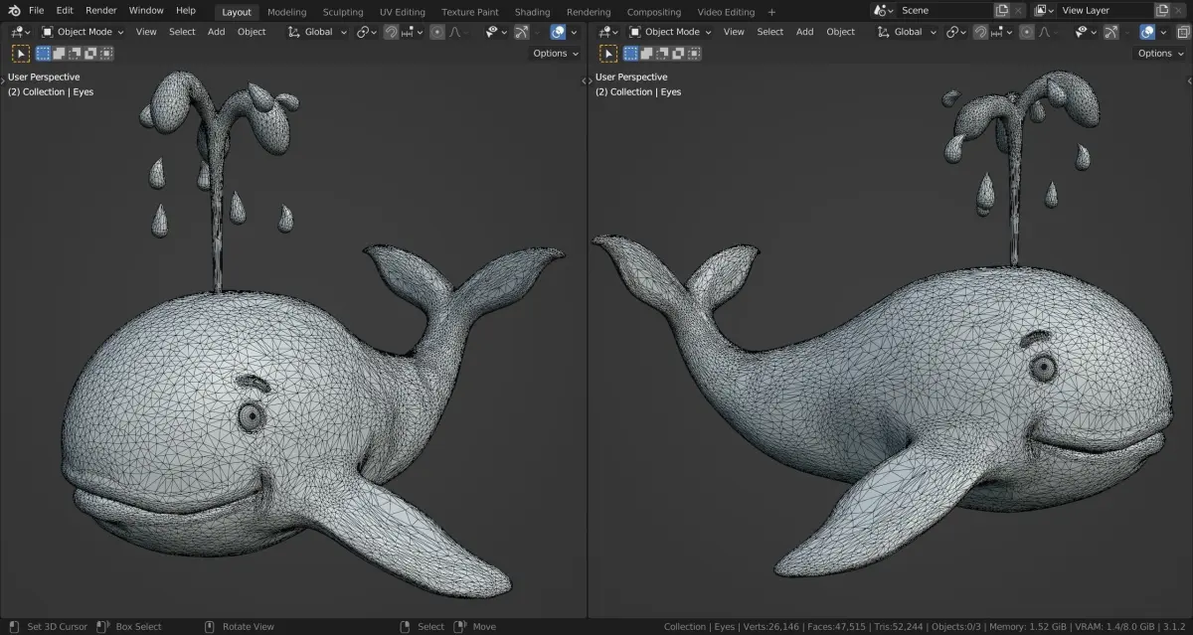The height and width of the screenshot is (635, 1193).
Task: Open Add menu in left viewport
Action: pos(217,32)
